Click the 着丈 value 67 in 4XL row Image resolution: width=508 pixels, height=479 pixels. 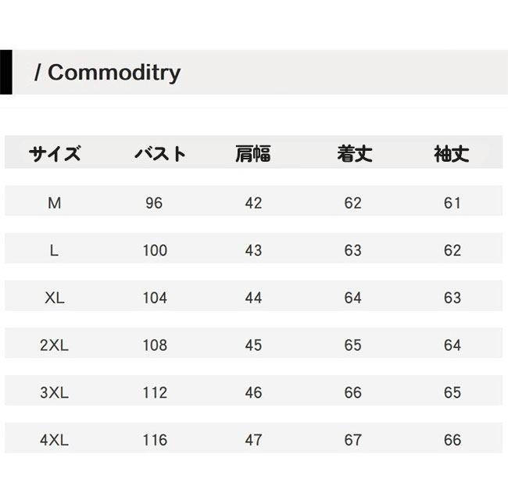(352, 440)
